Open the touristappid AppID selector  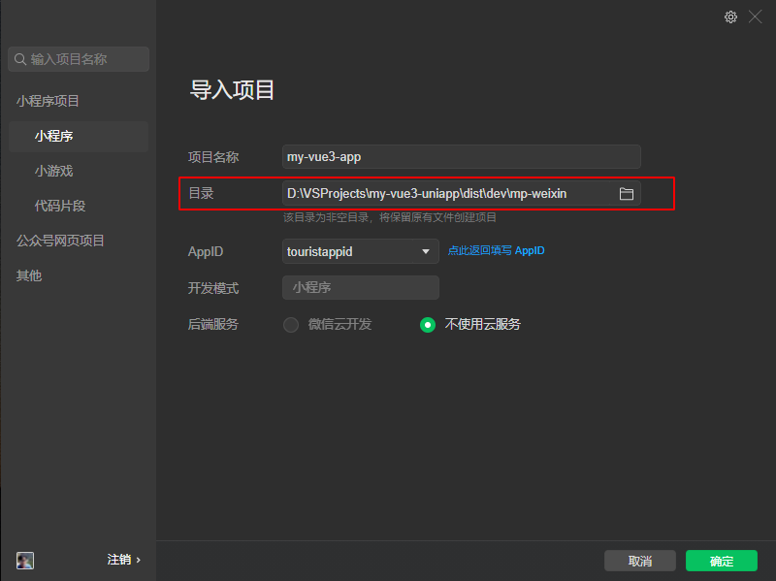click(359, 251)
